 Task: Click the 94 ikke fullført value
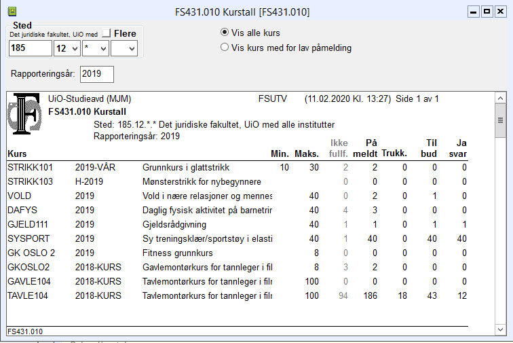343,296
